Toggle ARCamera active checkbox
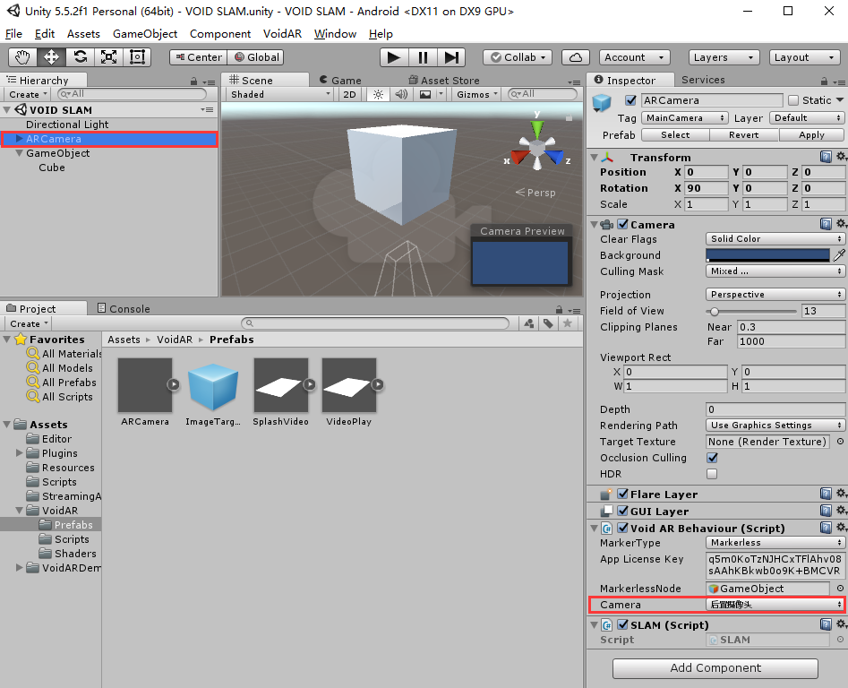Screen dimensions: 848x688 630,100
